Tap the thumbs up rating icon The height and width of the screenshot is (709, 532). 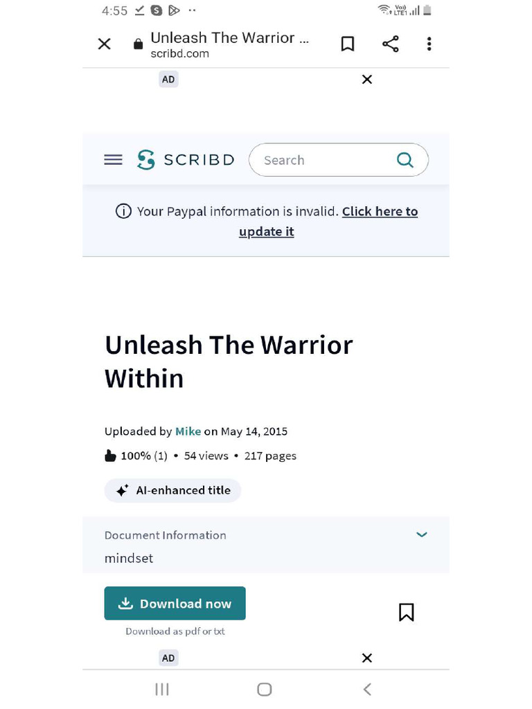110,456
